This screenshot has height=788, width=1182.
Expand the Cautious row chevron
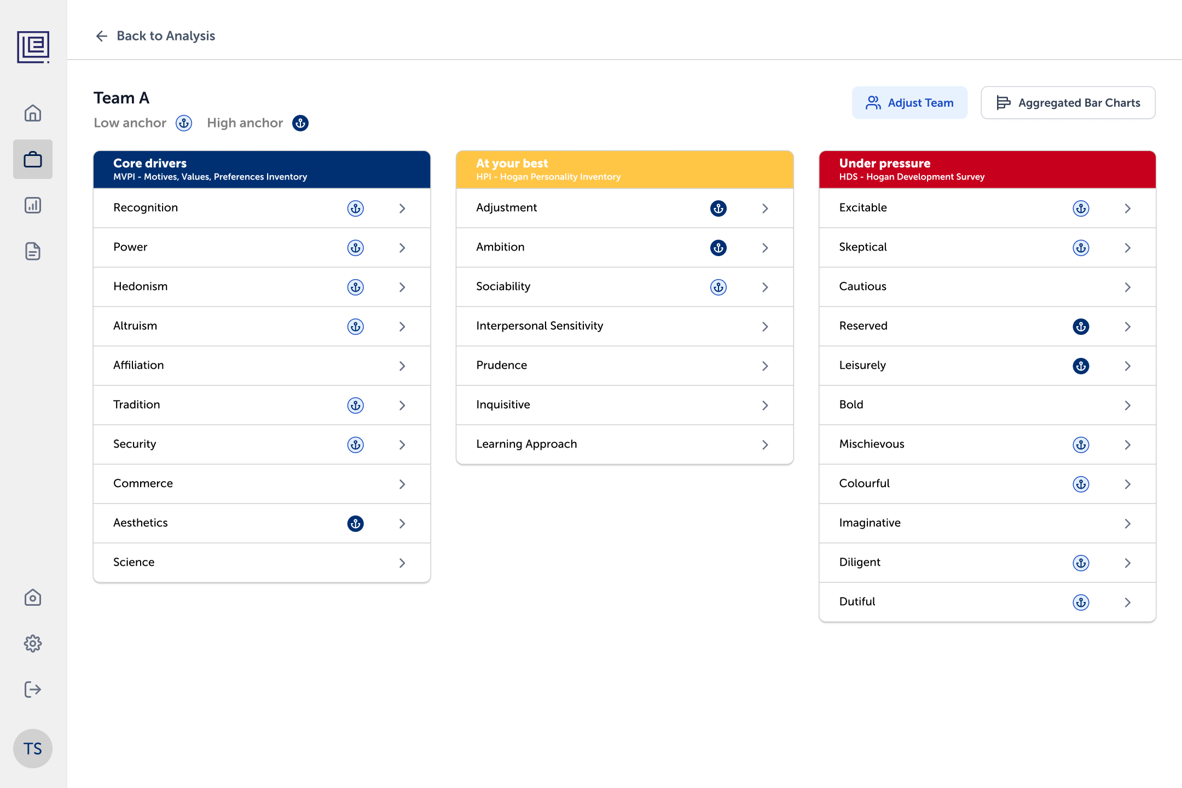pyautogui.click(x=1128, y=287)
